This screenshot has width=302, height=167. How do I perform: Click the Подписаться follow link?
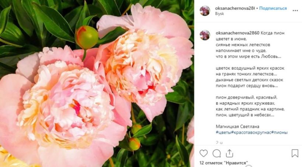pyautogui.click(x=273, y=8)
